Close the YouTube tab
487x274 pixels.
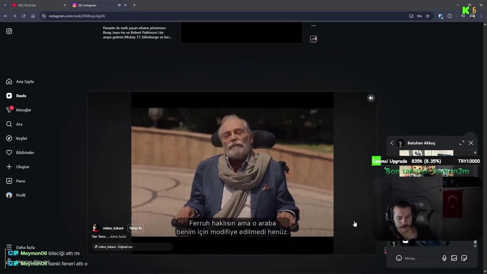click(x=65, y=5)
